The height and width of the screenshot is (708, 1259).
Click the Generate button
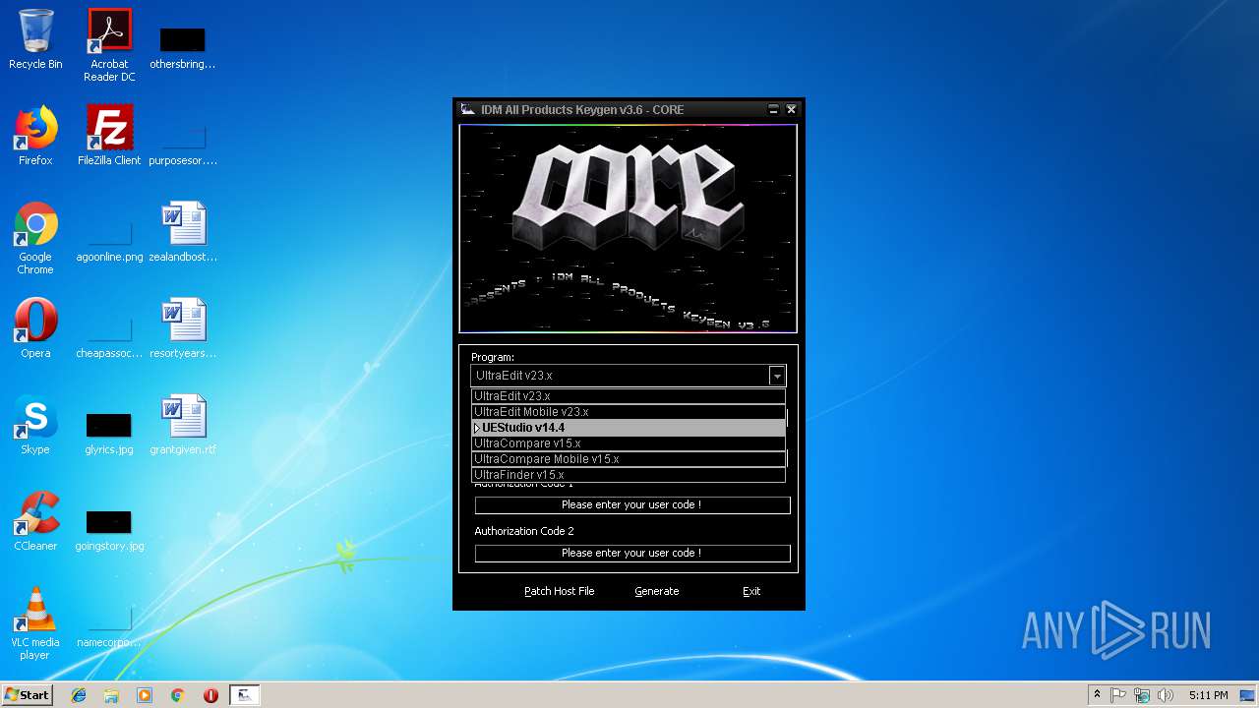coord(657,591)
